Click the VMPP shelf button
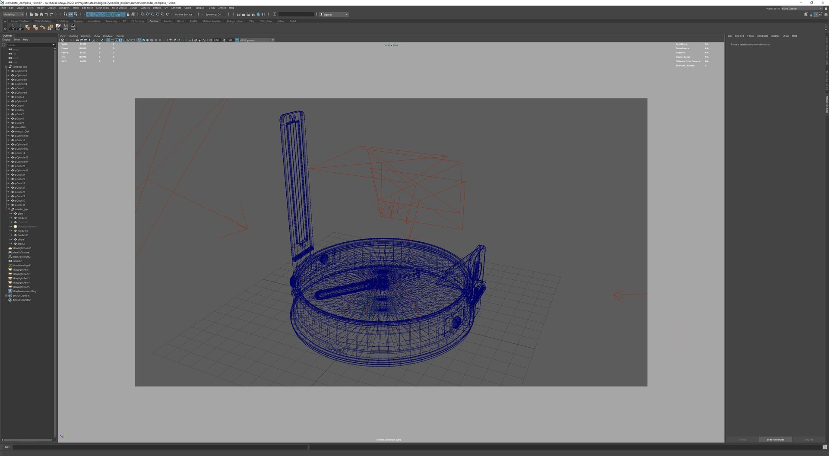 65,27
